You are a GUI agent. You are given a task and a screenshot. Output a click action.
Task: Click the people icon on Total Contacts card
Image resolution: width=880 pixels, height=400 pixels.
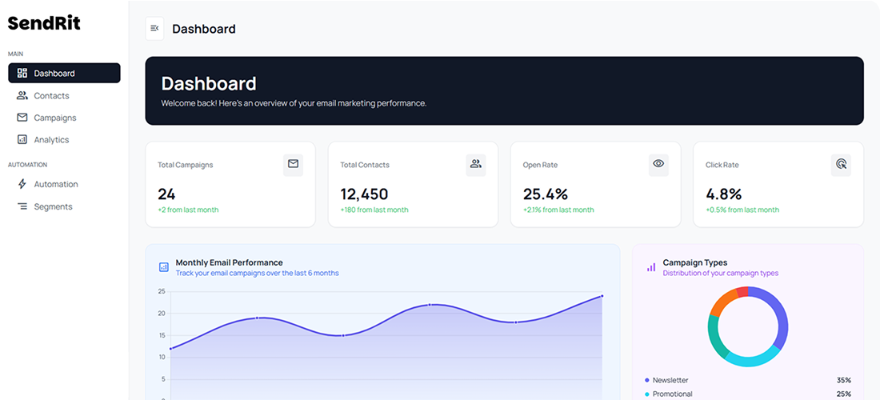tap(476, 164)
